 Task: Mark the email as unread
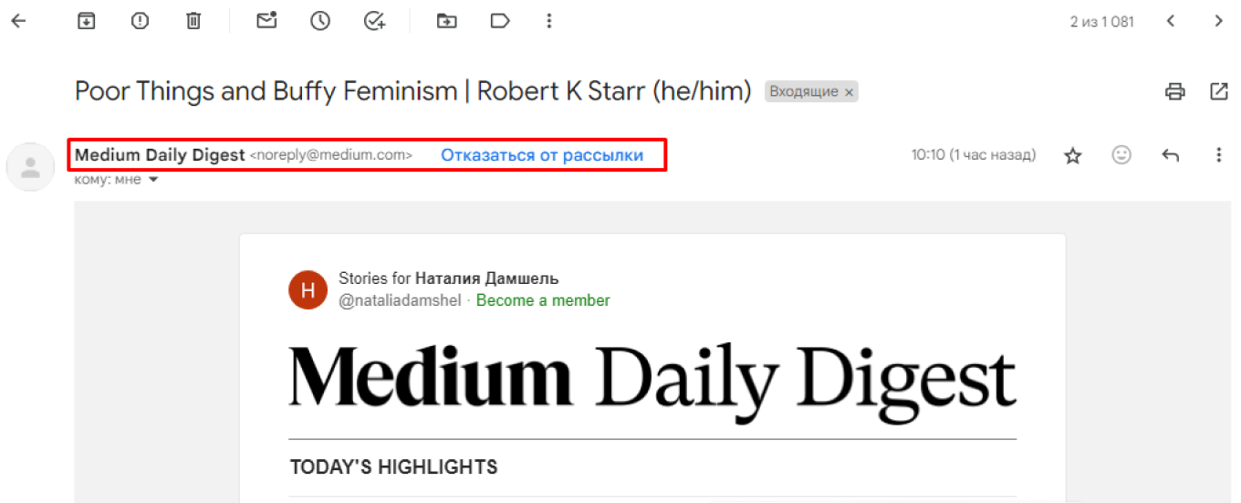click(266, 20)
